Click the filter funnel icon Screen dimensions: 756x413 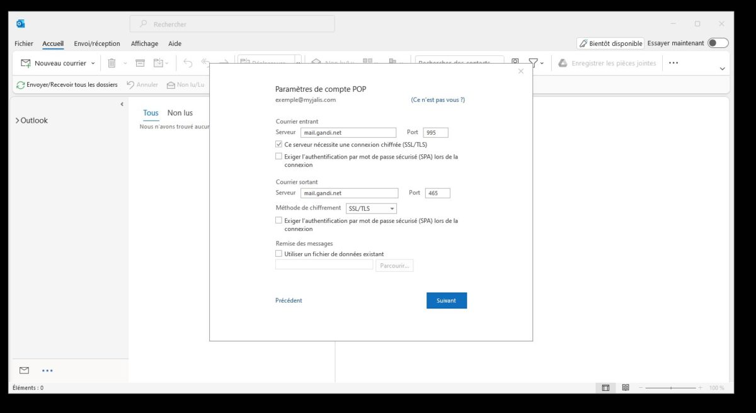[x=533, y=63]
